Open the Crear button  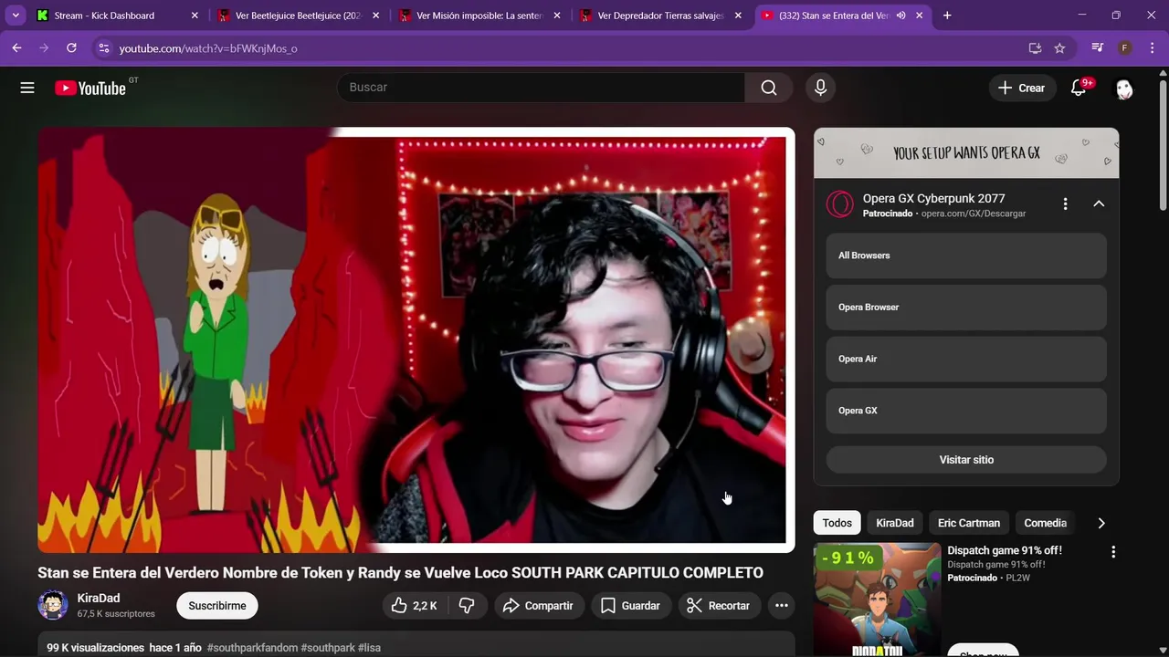[1021, 88]
